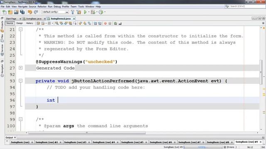Open the Run Project dropdown arrow
The height and width of the screenshot is (149, 266).
89,12
